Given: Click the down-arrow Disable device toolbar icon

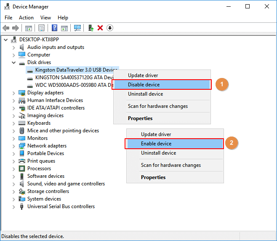Looking at the screenshot, I should [110, 28].
